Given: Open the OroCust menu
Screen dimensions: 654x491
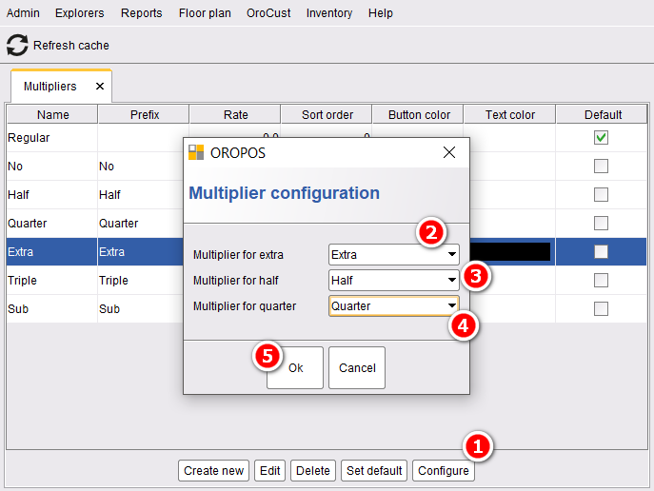Looking at the screenshot, I should 268,13.
